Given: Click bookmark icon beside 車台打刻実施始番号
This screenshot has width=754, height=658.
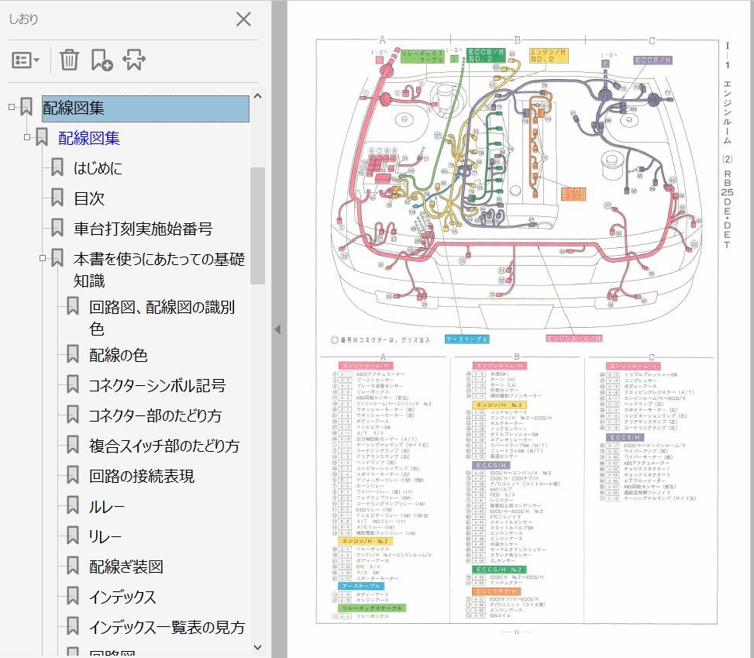Looking at the screenshot, I should coord(57,228).
